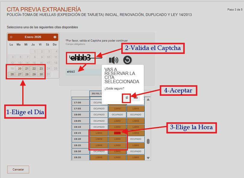Viewport: 244px width, 178px height.
Task: Go to previous month with the left calendar arrow
Action: (11, 37)
